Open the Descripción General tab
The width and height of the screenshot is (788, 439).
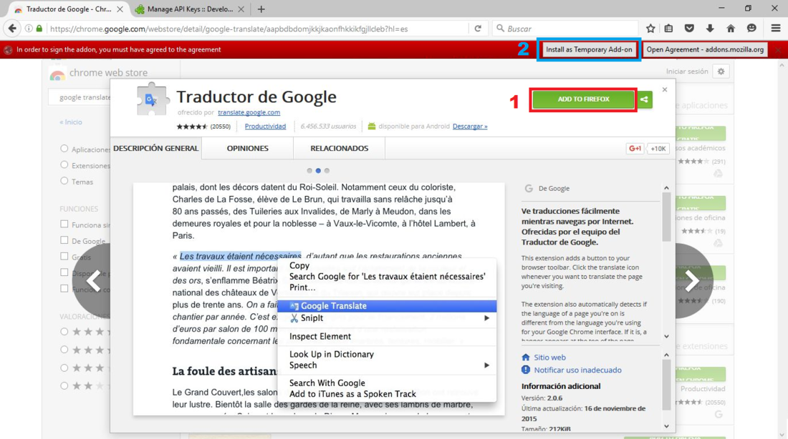pyautogui.click(x=155, y=149)
